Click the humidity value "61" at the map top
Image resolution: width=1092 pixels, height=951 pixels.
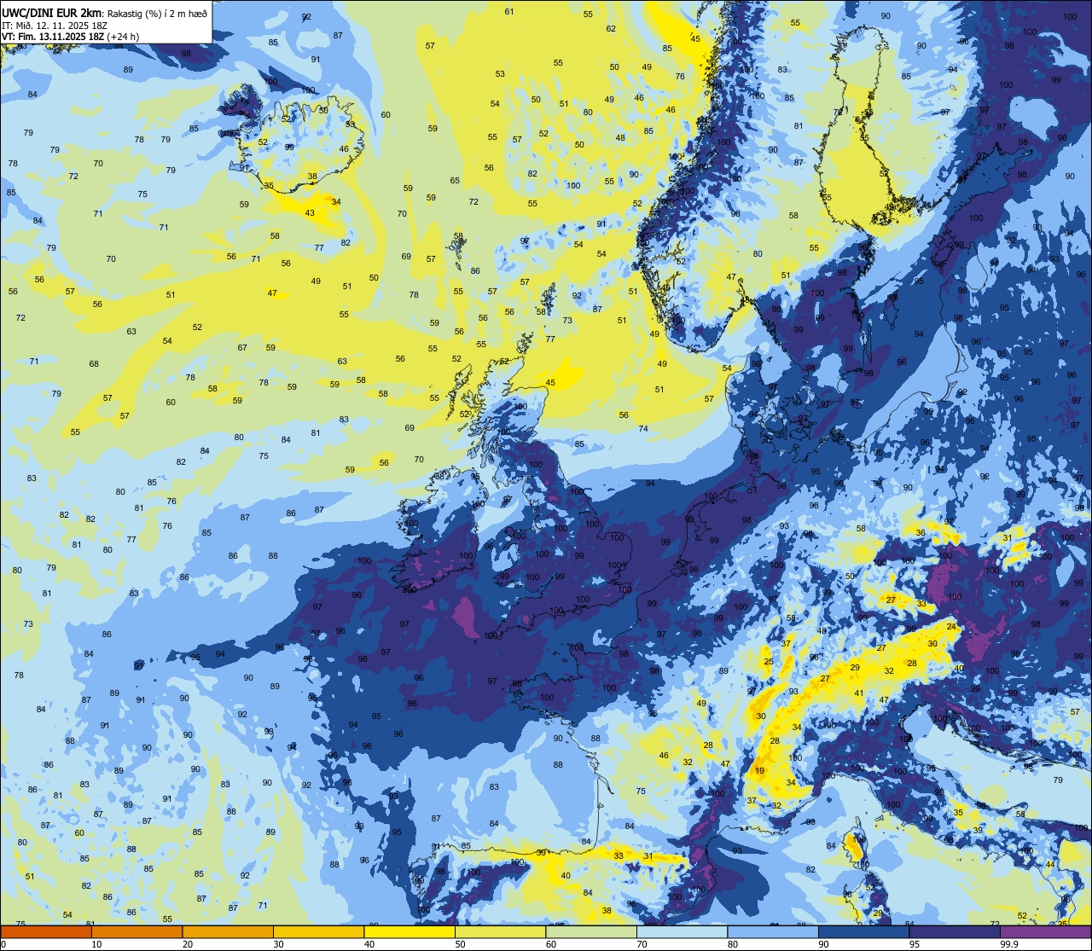pos(509,11)
